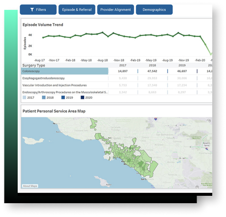Click Colonoscopy 2019 value 46,697
The height and width of the screenshot is (217, 226).
182,71
